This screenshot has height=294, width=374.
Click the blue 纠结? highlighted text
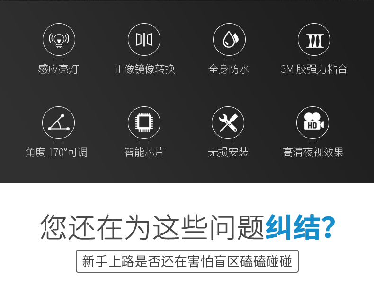[301, 227]
